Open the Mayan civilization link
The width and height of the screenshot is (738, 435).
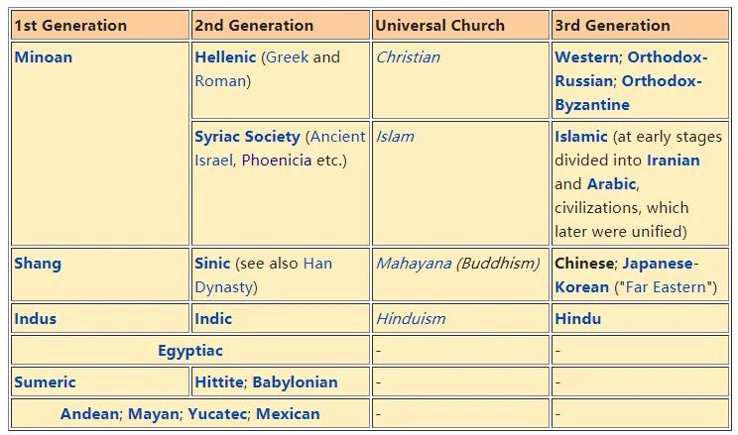(155, 414)
